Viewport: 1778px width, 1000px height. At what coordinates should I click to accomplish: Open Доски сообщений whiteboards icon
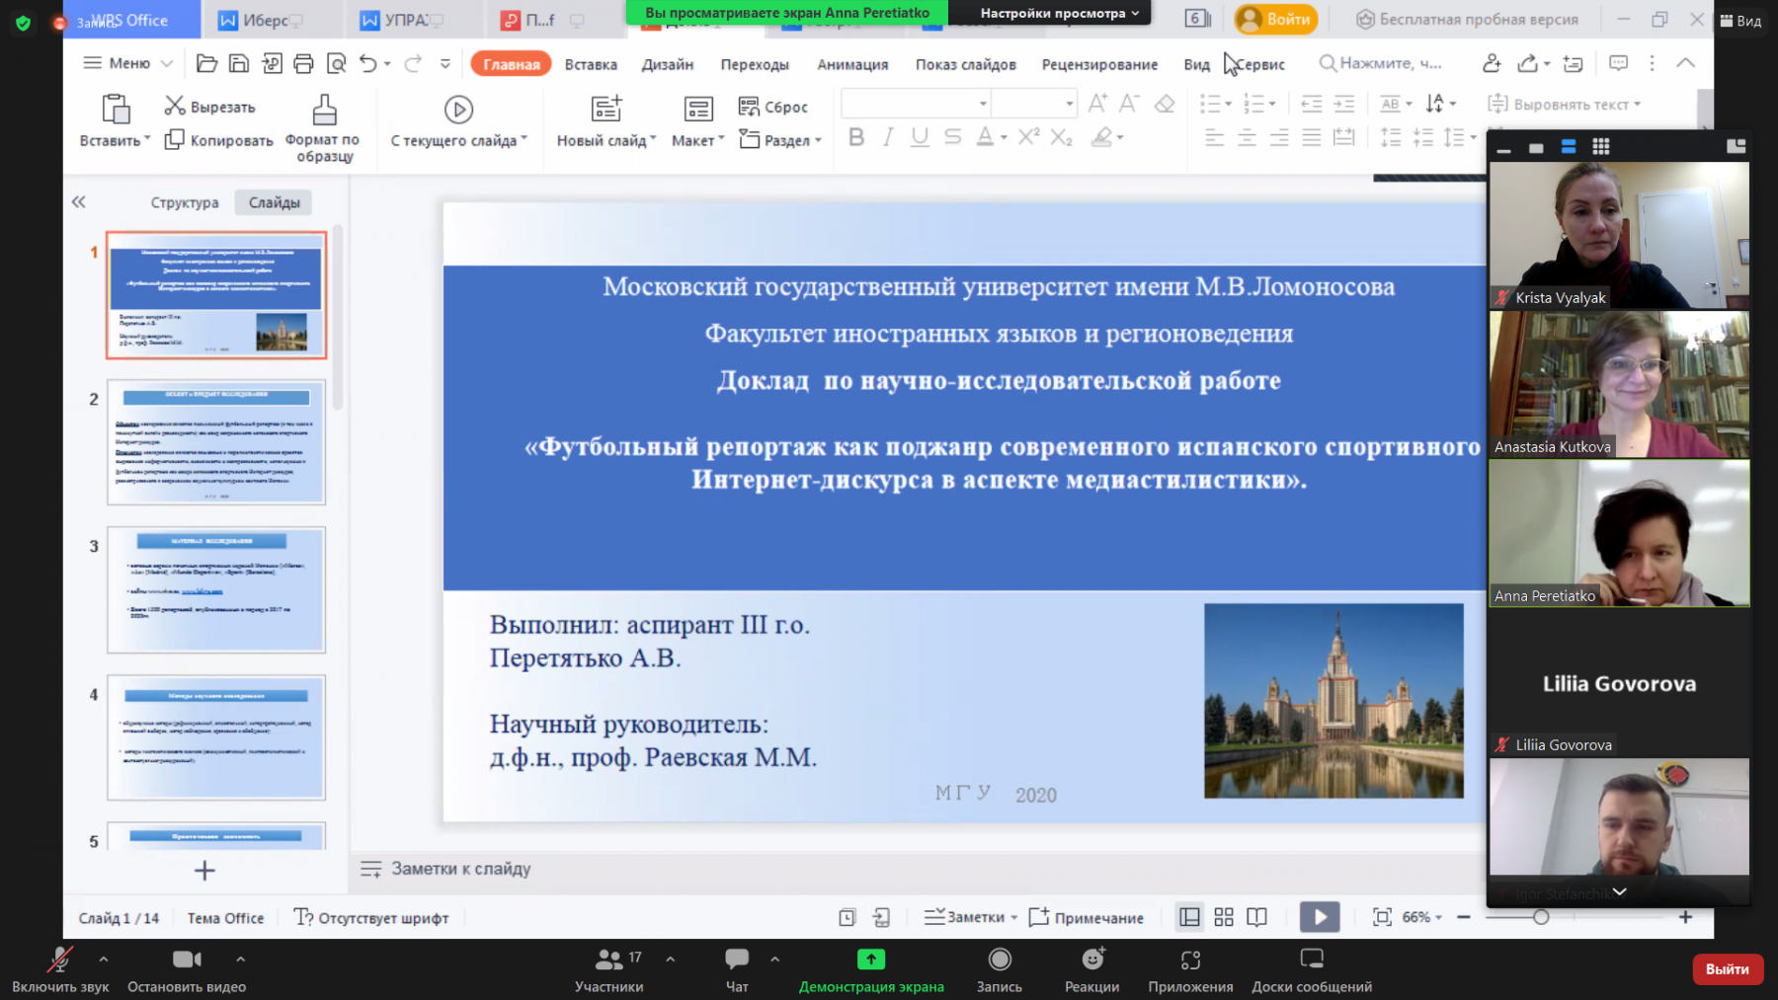point(1312,959)
